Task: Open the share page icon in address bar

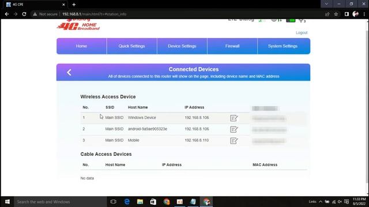Action: 327,14
